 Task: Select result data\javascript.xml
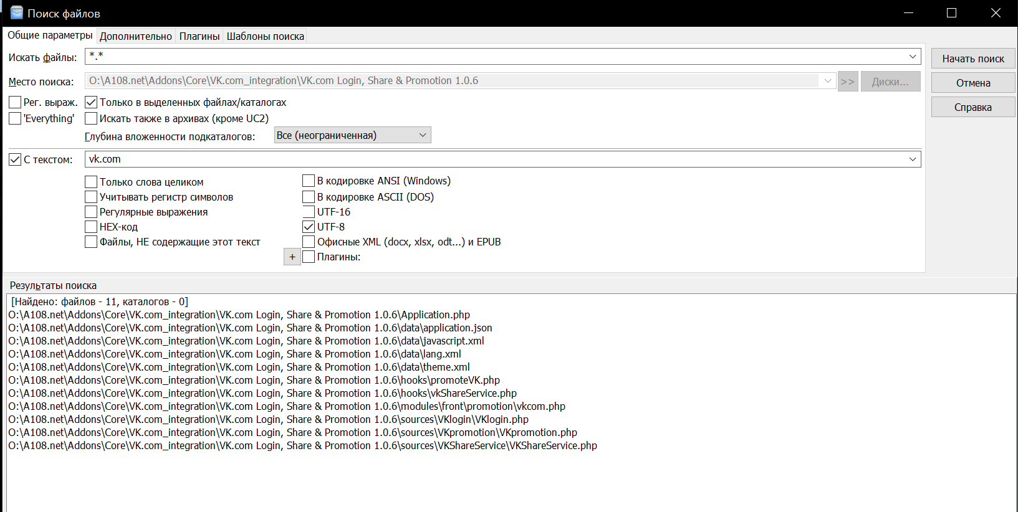coord(246,341)
